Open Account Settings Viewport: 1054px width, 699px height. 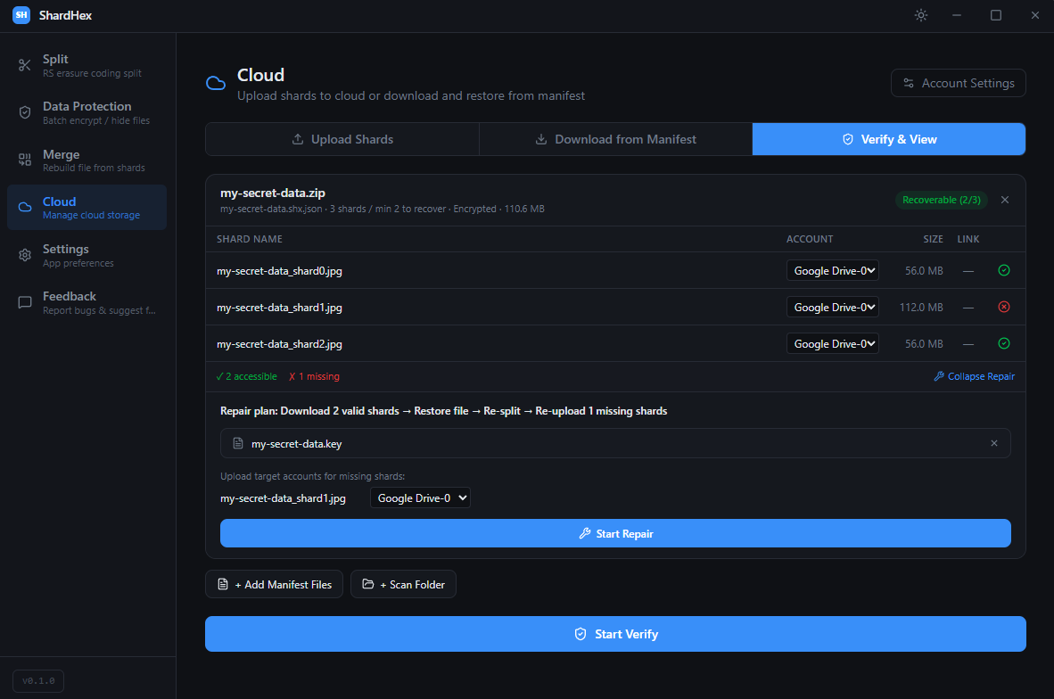tap(958, 83)
